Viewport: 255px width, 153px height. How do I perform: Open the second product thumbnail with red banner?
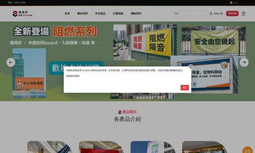101,147
